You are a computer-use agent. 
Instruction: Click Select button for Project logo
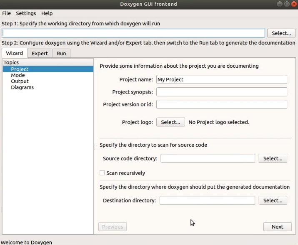click(x=170, y=122)
